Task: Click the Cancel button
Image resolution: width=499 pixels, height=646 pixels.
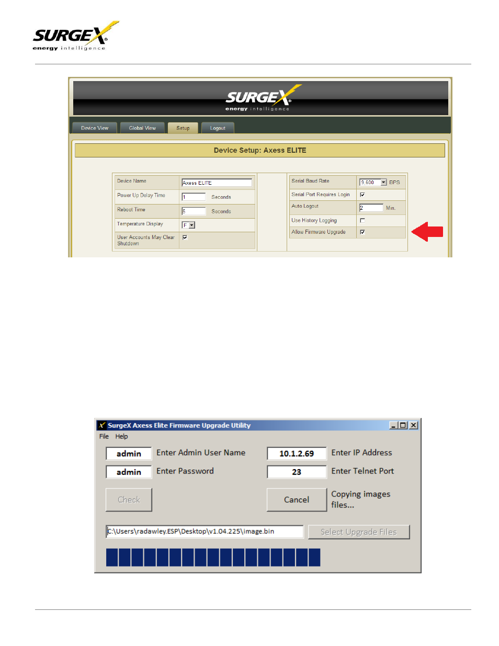Action: (x=297, y=500)
